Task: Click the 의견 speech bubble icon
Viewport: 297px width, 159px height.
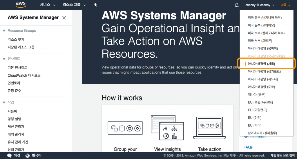Action: click(9, 156)
